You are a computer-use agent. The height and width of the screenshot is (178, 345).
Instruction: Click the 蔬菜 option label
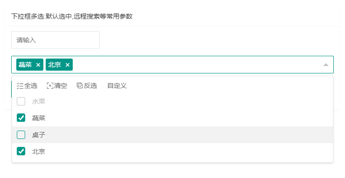point(39,118)
